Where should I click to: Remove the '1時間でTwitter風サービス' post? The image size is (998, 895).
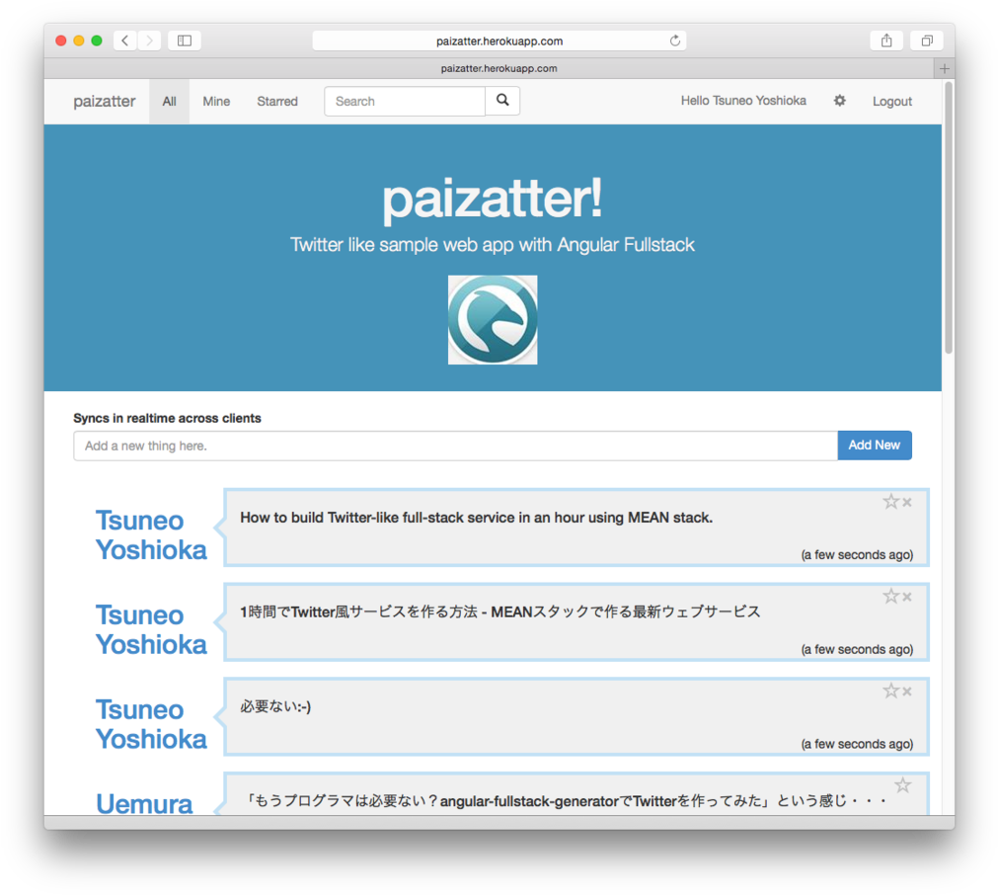click(907, 598)
